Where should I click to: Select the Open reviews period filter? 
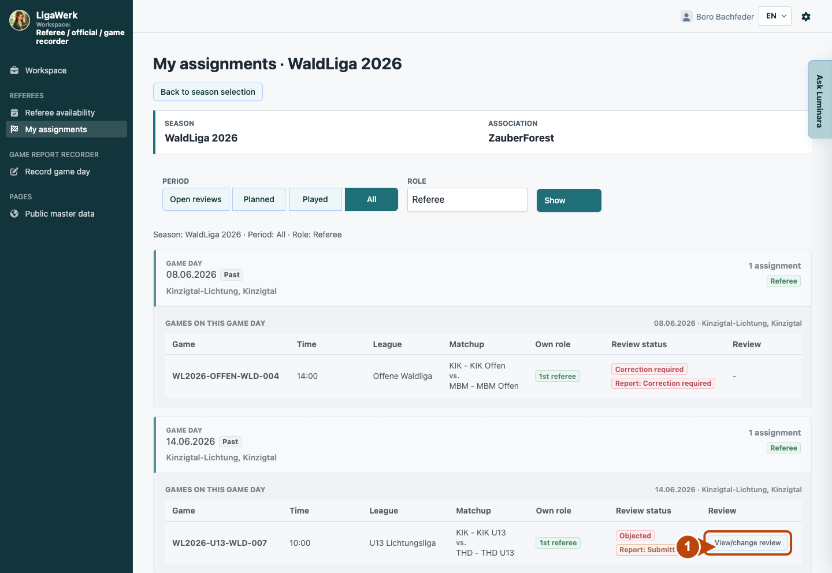point(196,199)
